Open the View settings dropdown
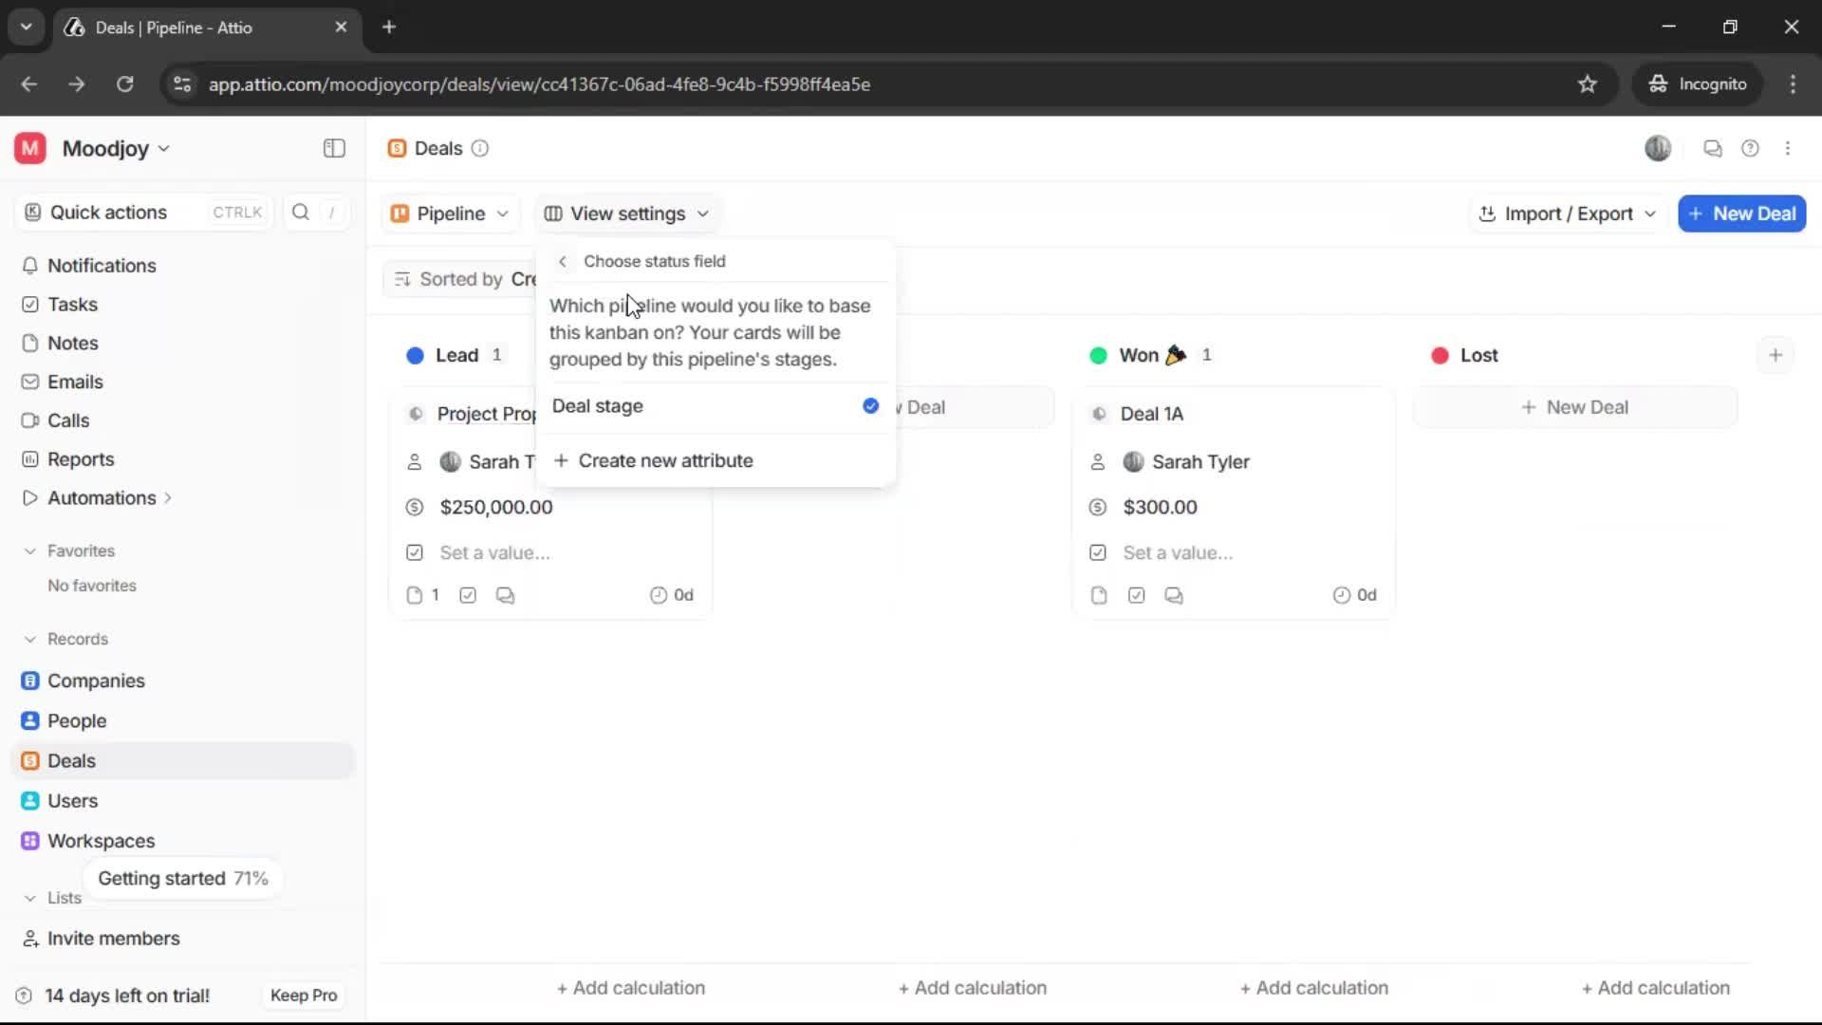This screenshot has height=1025, width=1822. (x=626, y=214)
